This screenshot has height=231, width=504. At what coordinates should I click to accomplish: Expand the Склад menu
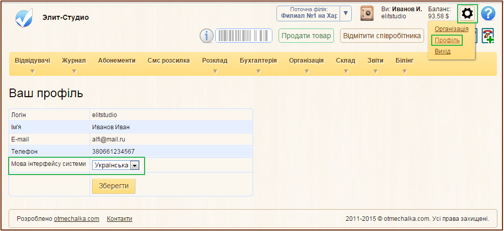coord(345,61)
